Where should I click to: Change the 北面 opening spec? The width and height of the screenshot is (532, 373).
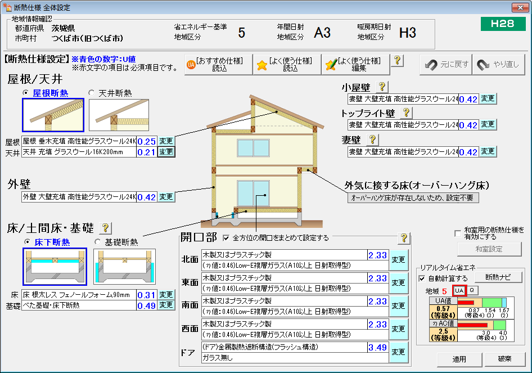pyautogui.click(x=398, y=260)
